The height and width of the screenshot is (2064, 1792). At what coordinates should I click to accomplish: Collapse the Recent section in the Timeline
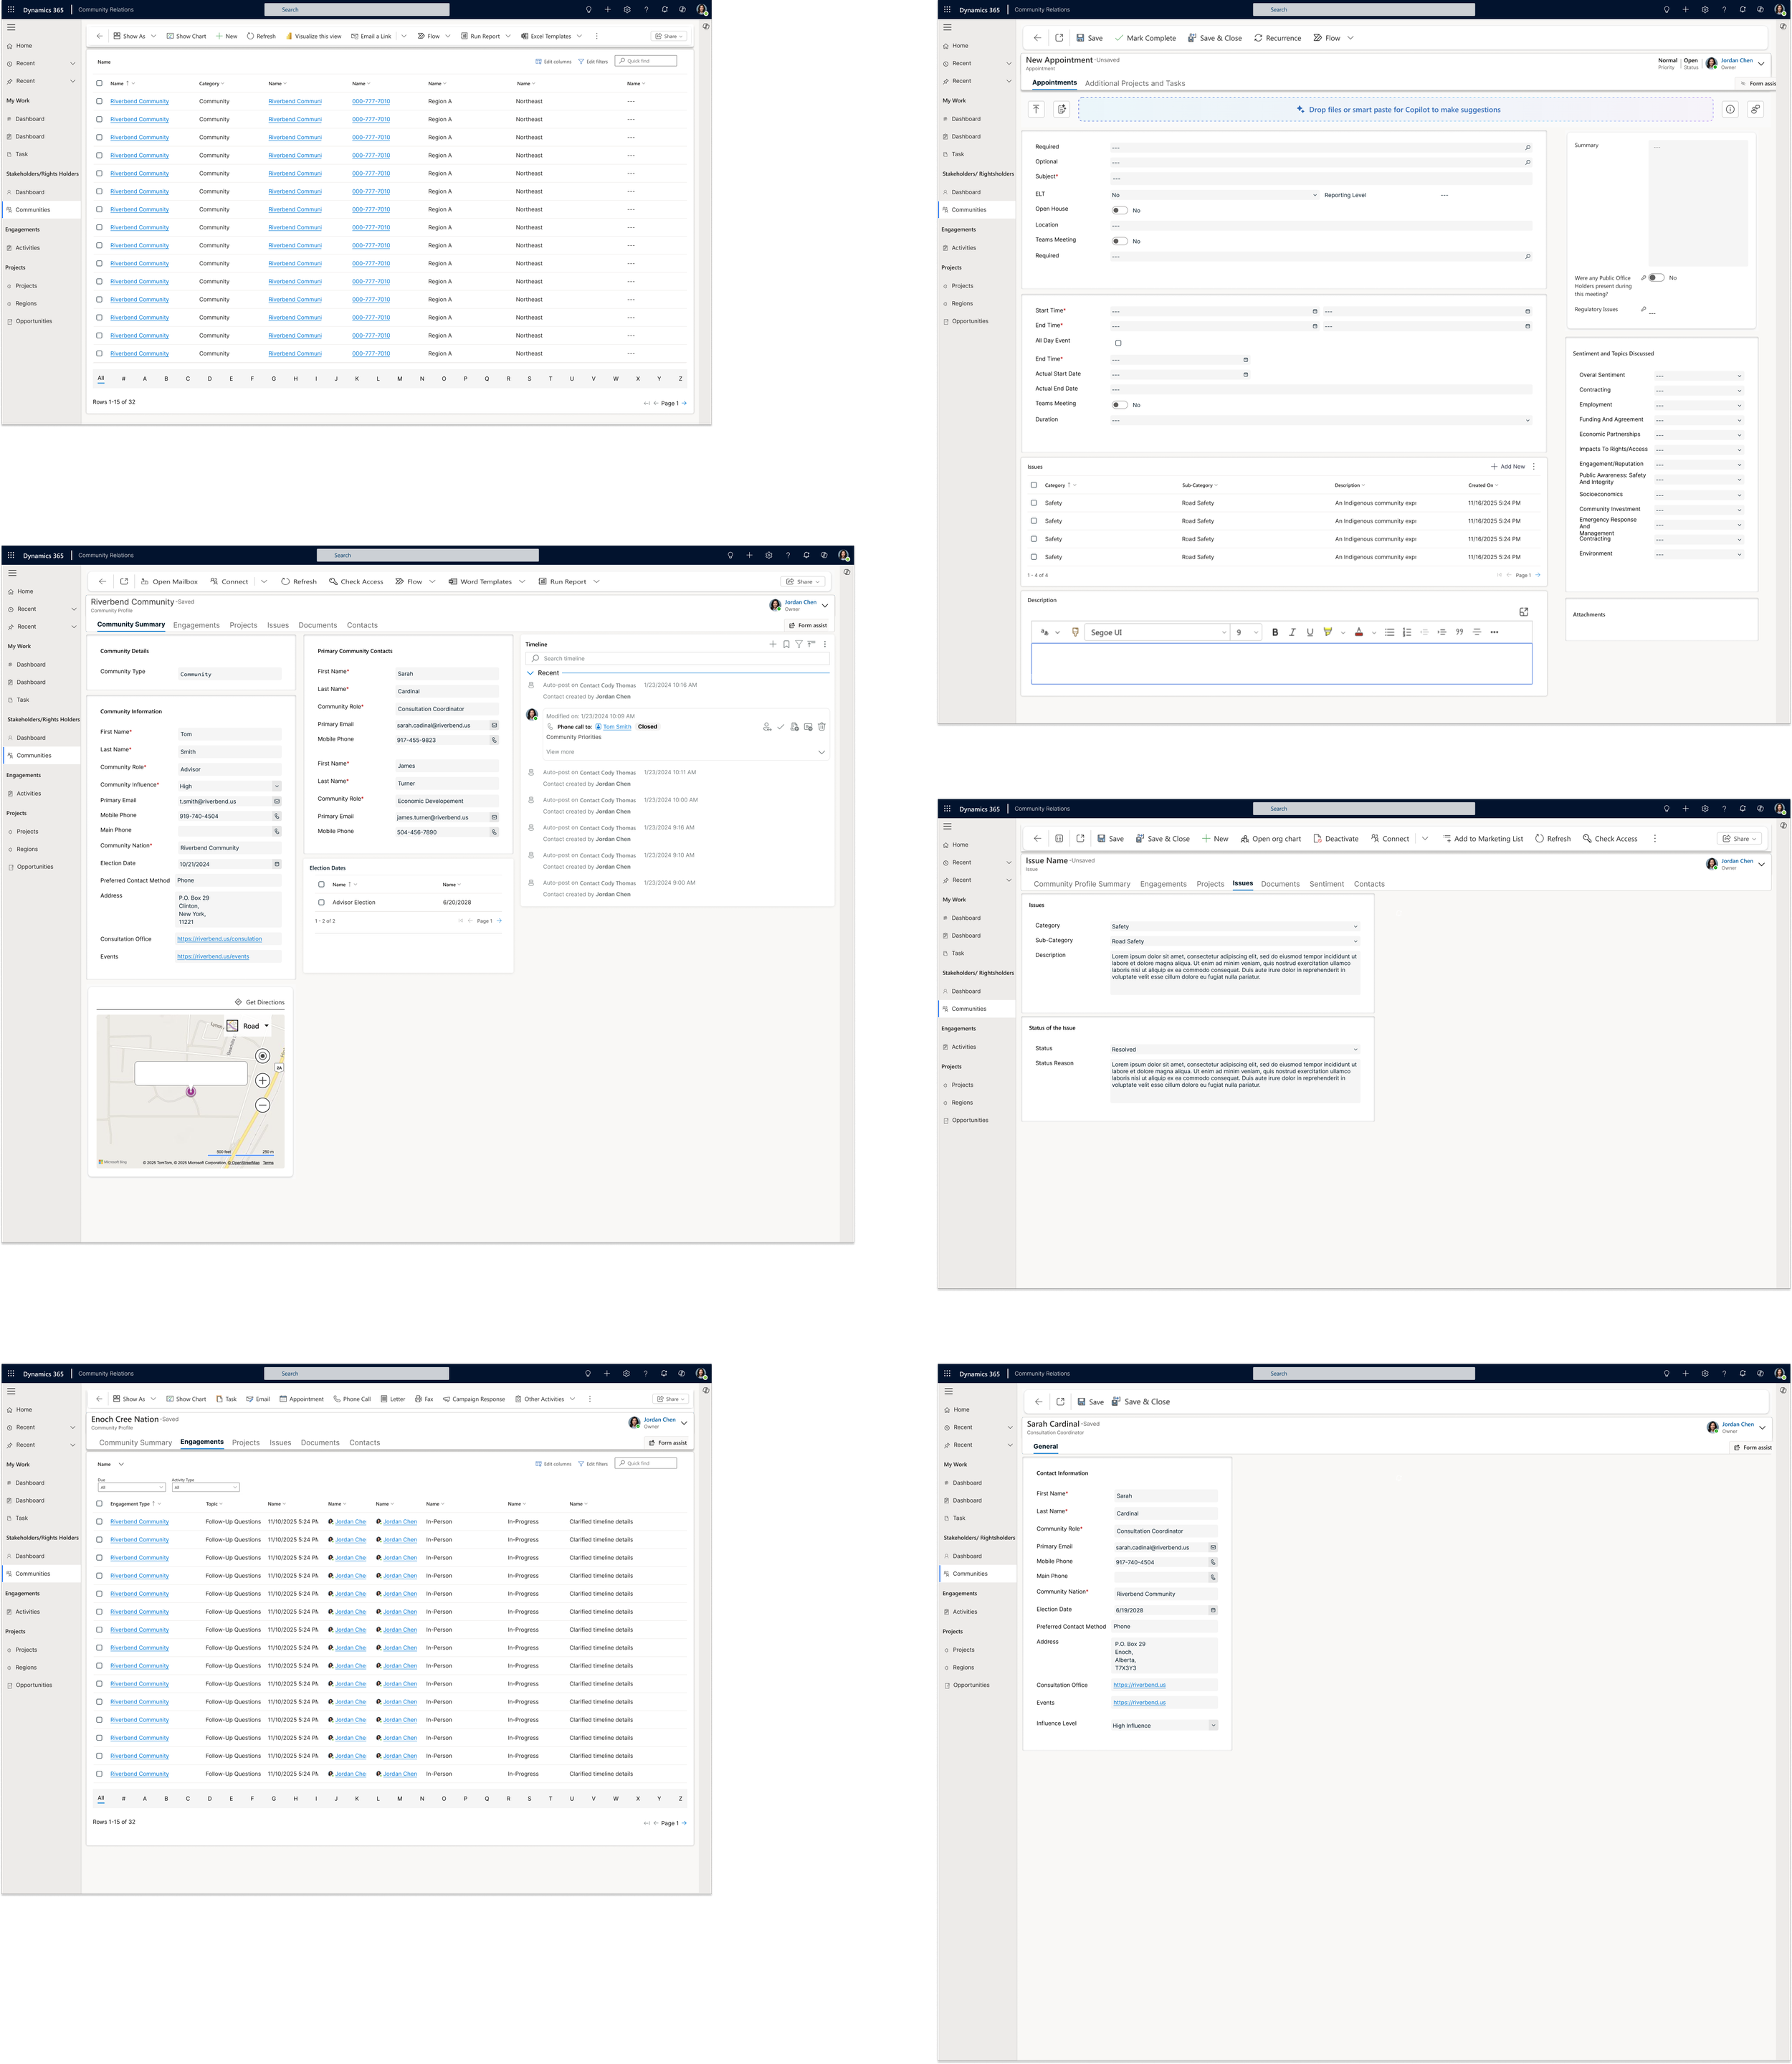(x=530, y=673)
